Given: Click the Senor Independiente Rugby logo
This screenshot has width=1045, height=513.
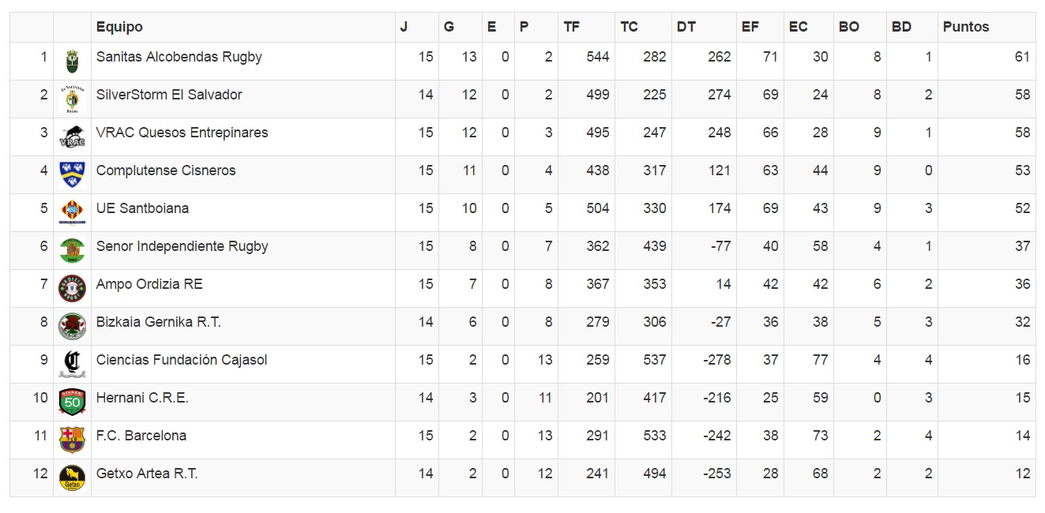Looking at the screenshot, I should tap(72, 250).
